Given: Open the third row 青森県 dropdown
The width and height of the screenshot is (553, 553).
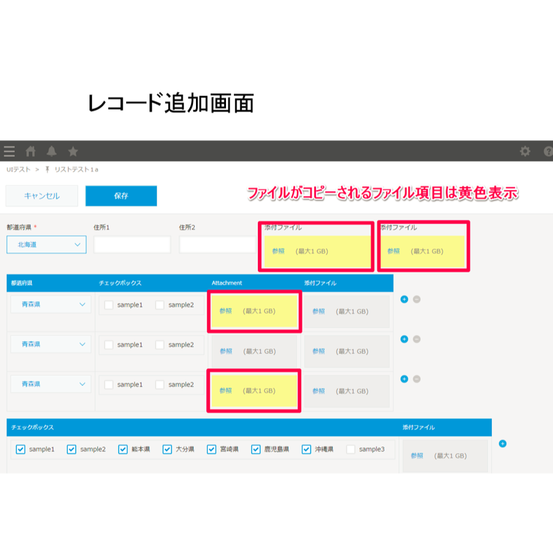Looking at the screenshot, I should click(50, 384).
